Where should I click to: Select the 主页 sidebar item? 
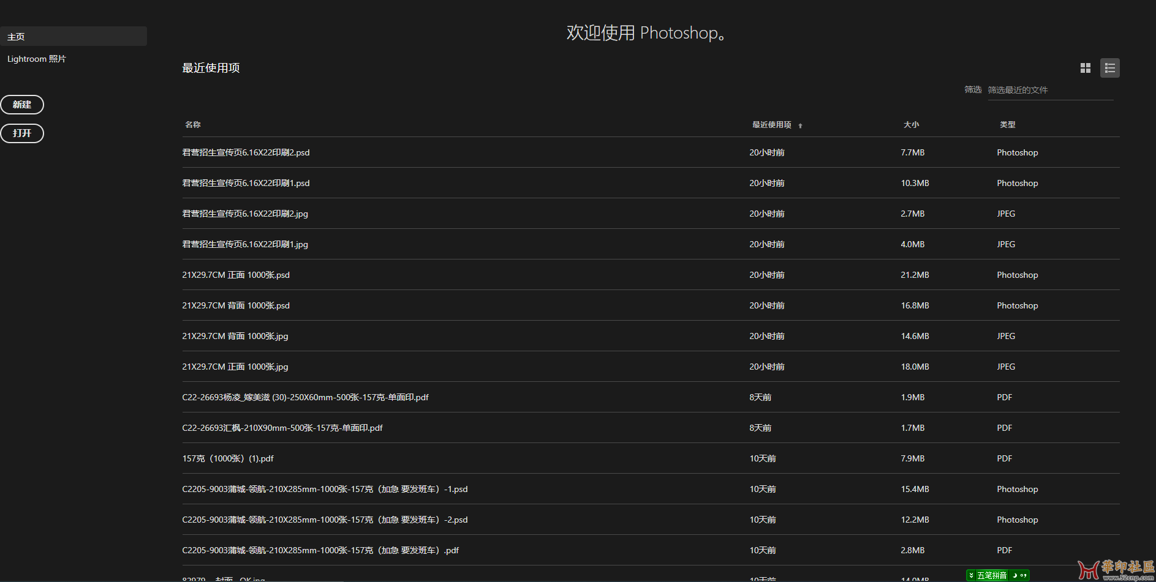pyautogui.click(x=74, y=36)
